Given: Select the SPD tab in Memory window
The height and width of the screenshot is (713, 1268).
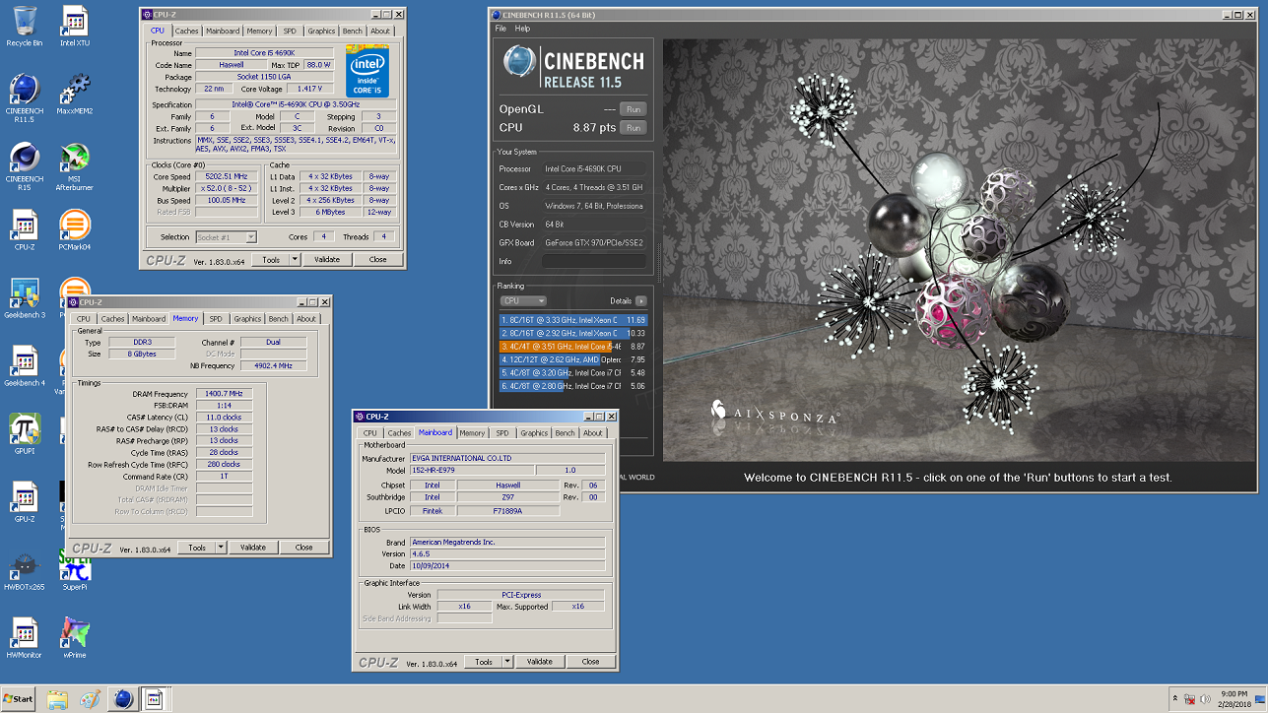Looking at the screenshot, I should click(x=216, y=318).
